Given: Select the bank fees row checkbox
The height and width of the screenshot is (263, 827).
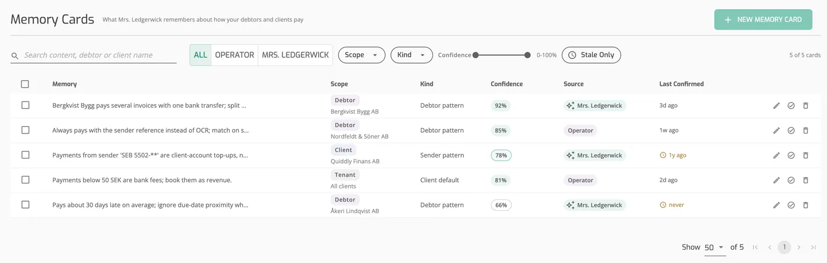Looking at the screenshot, I should 25,180.
